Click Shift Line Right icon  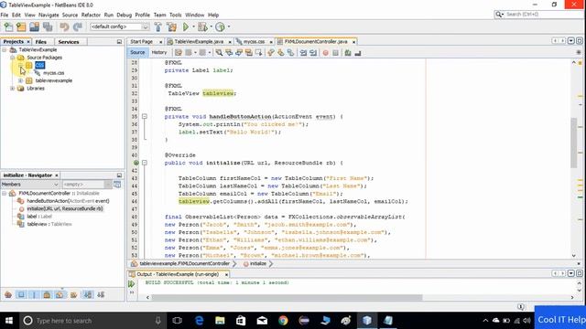pos(313,53)
